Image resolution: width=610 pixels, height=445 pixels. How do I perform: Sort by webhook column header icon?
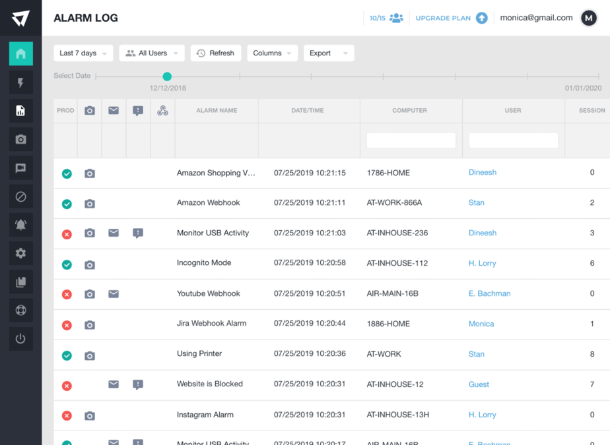pyautogui.click(x=162, y=111)
